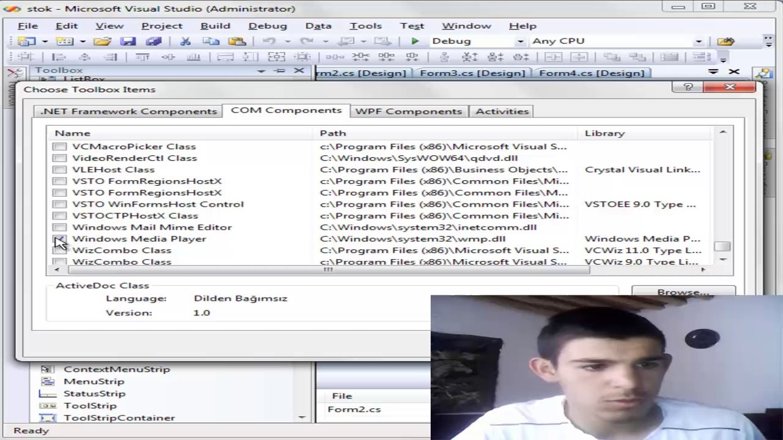Click the Save All toolbar icon
This screenshot has height=440, width=783.
[154, 41]
